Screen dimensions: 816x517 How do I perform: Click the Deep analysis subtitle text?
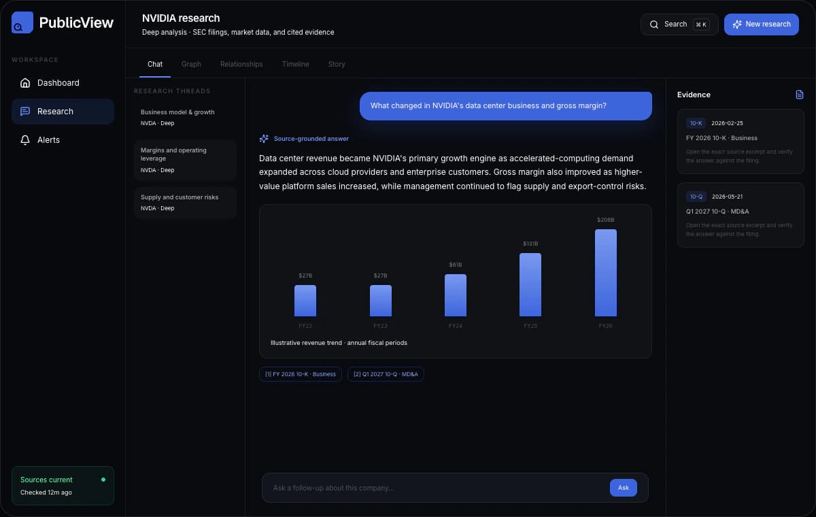(238, 32)
